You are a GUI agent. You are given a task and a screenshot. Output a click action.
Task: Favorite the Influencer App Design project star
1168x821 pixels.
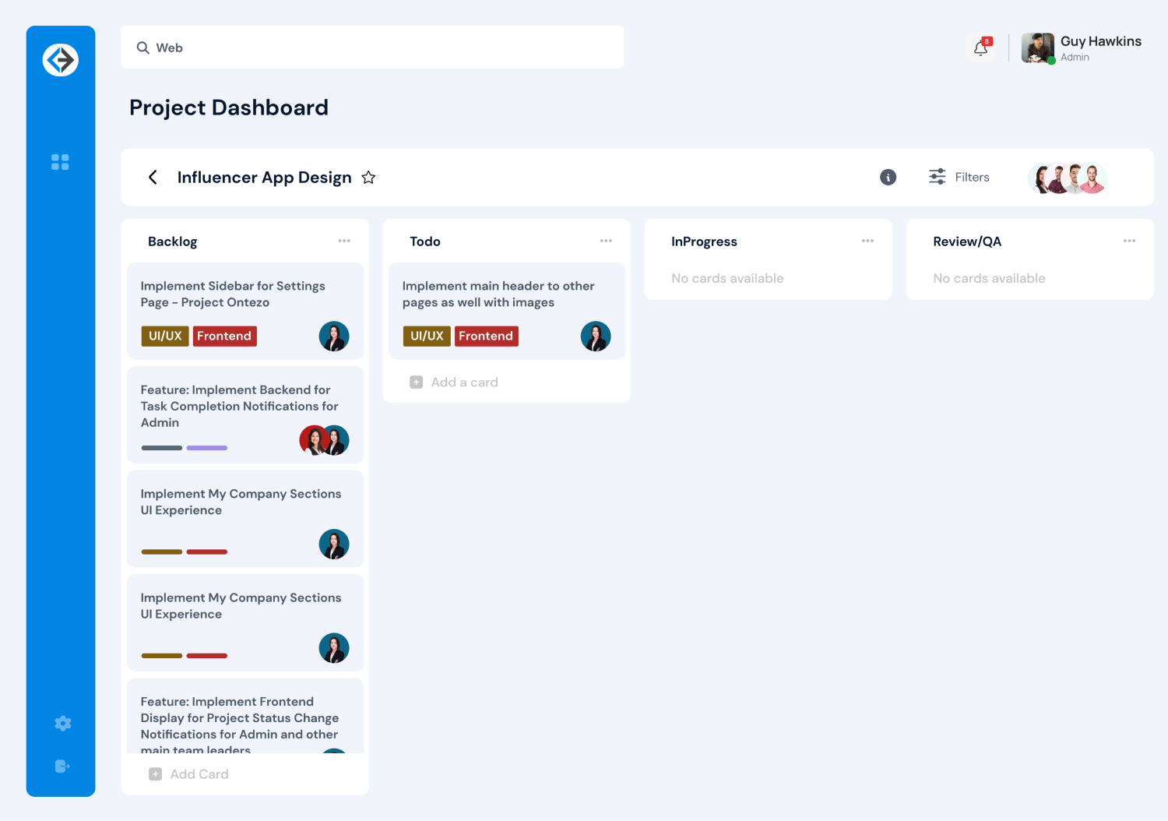pyautogui.click(x=368, y=177)
